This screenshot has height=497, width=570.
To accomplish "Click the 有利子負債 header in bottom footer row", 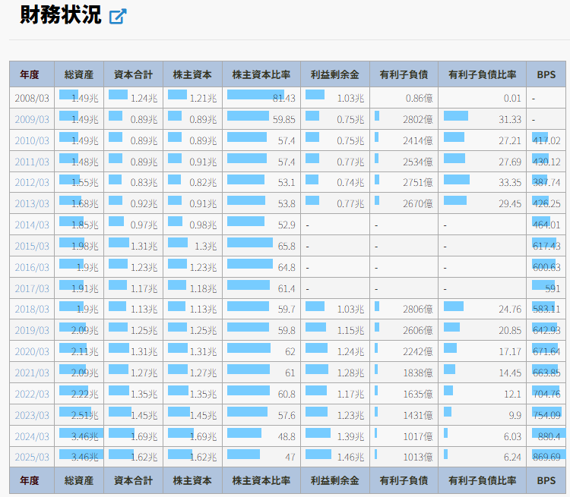I will pyautogui.click(x=403, y=480).
